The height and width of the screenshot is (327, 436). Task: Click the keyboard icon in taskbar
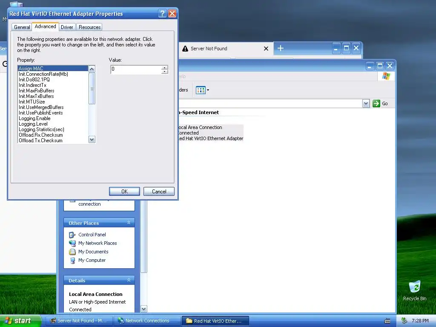pos(387,321)
